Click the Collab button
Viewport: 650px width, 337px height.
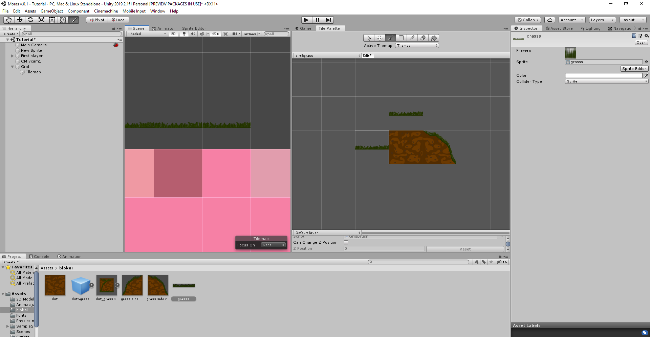(528, 20)
